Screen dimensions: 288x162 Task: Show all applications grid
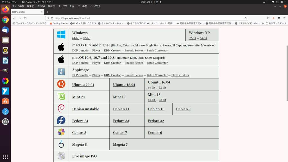pyautogui.click(x=5, y=157)
